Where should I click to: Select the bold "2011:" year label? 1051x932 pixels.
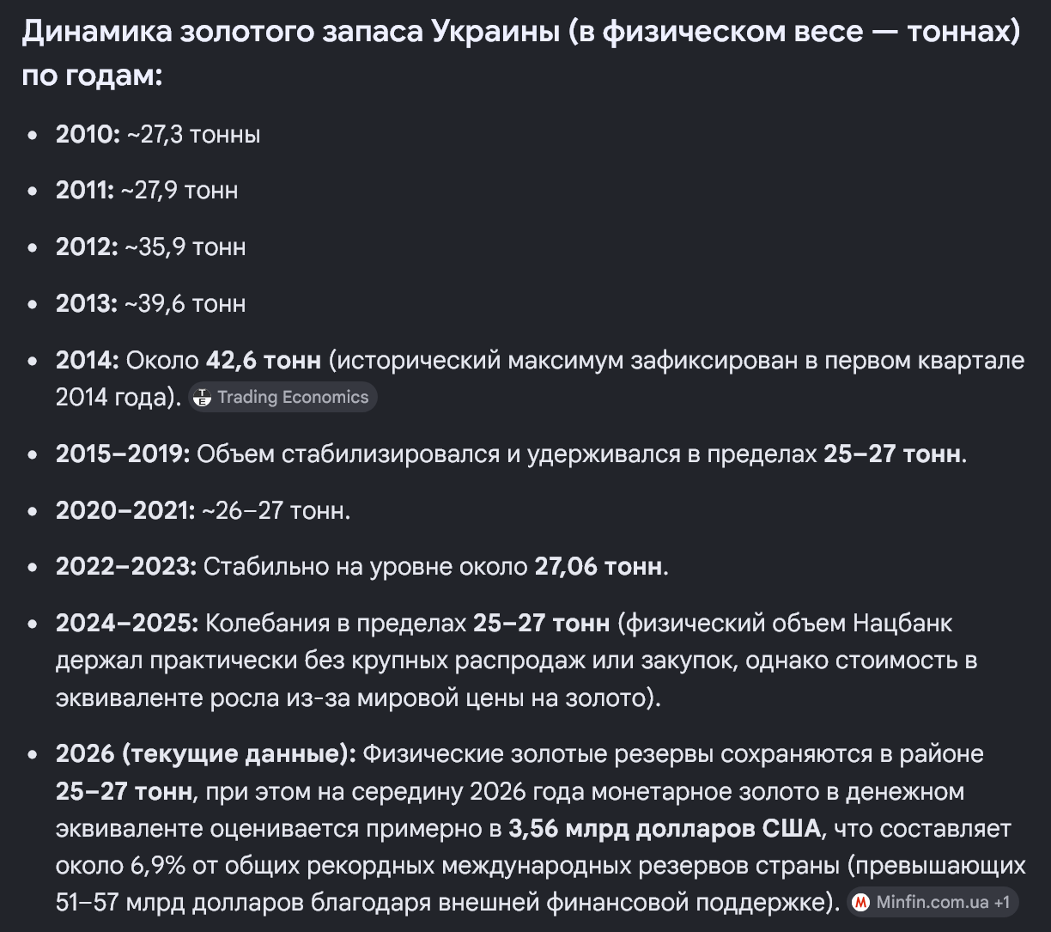coord(85,191)
